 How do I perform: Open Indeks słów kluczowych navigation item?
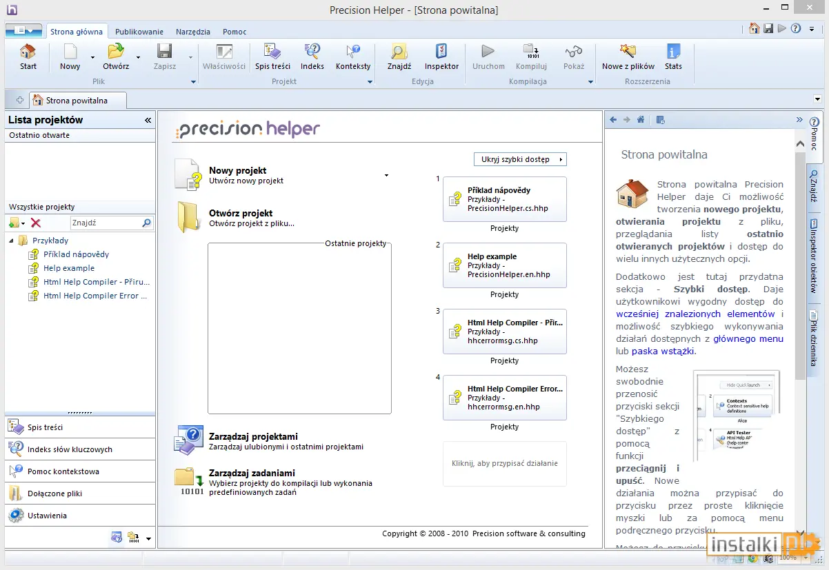[80, 449]
